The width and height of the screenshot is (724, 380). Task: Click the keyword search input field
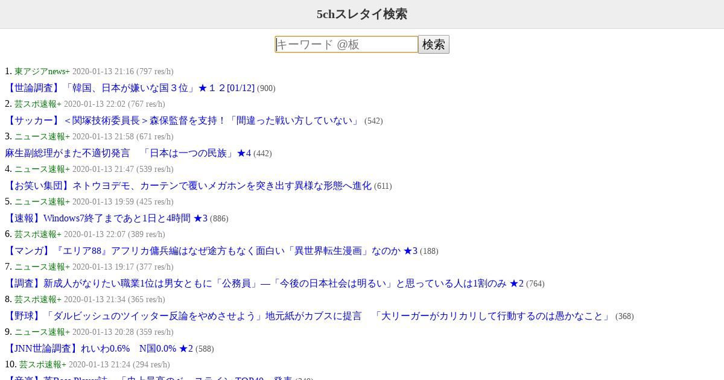(x=346, y=45)
